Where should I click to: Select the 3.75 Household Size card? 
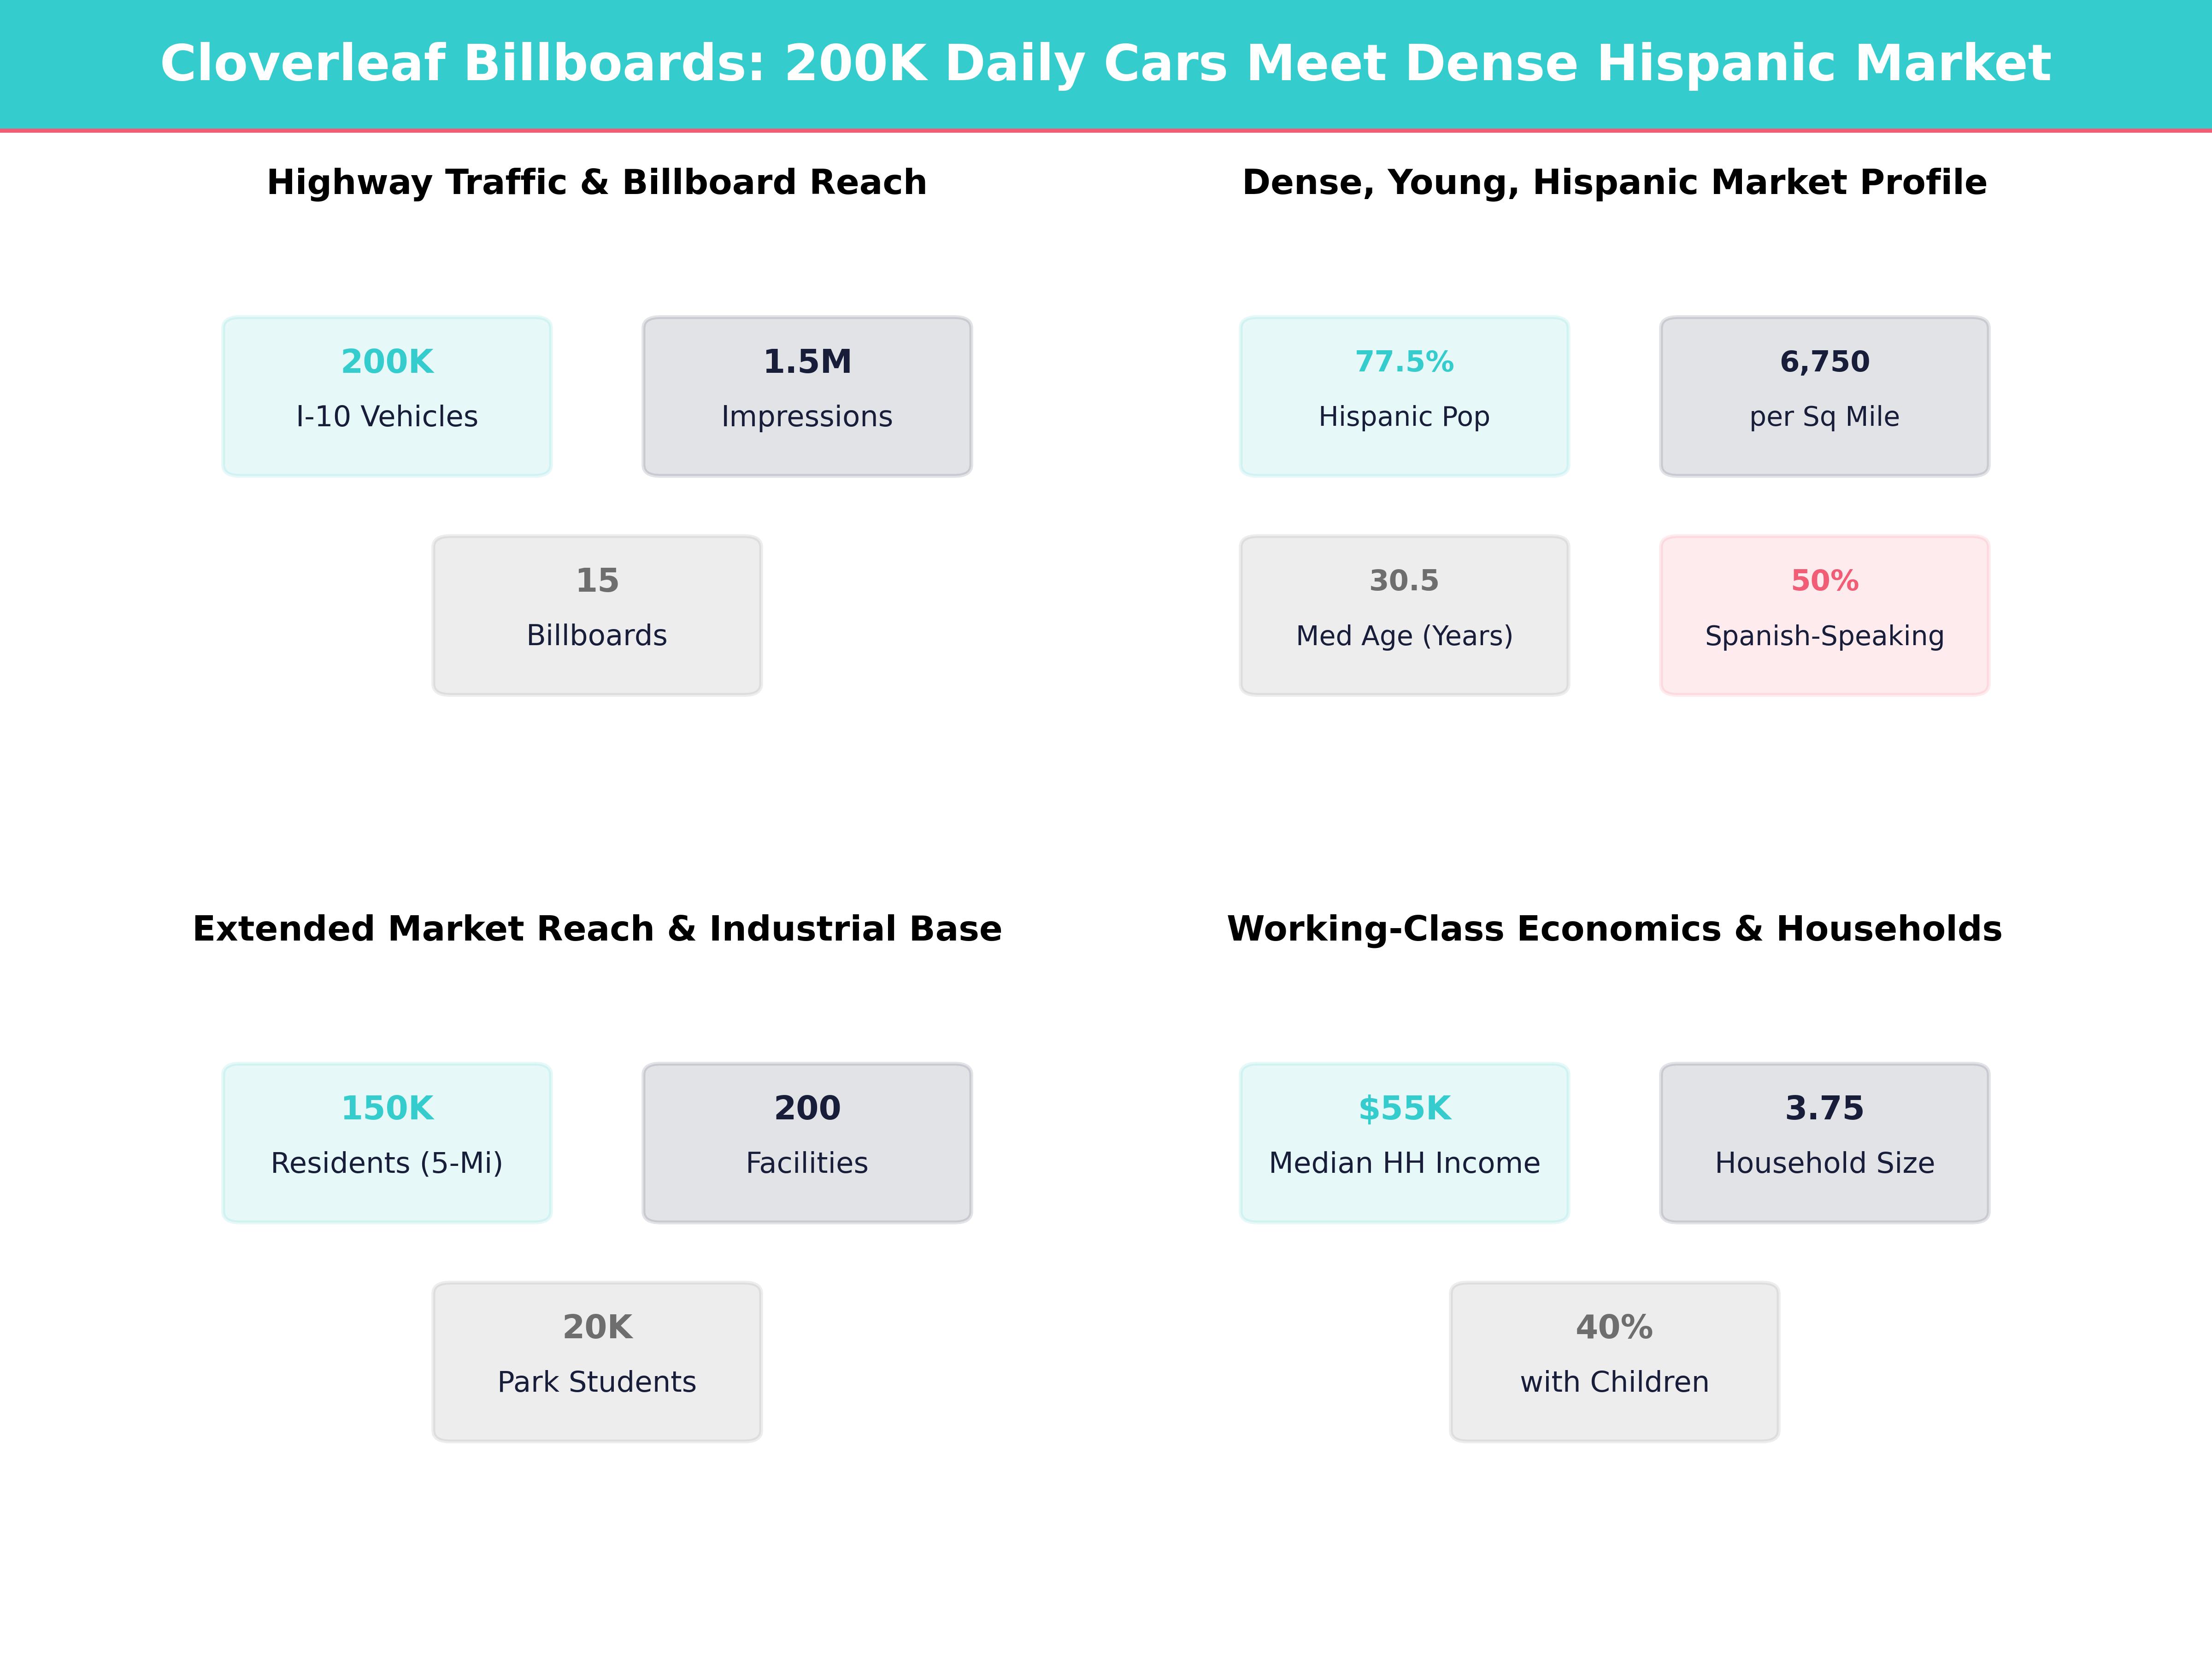coord(1824,1142)
